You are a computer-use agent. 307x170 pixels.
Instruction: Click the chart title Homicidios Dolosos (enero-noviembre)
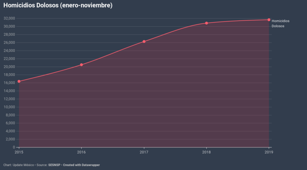[58, 6]
